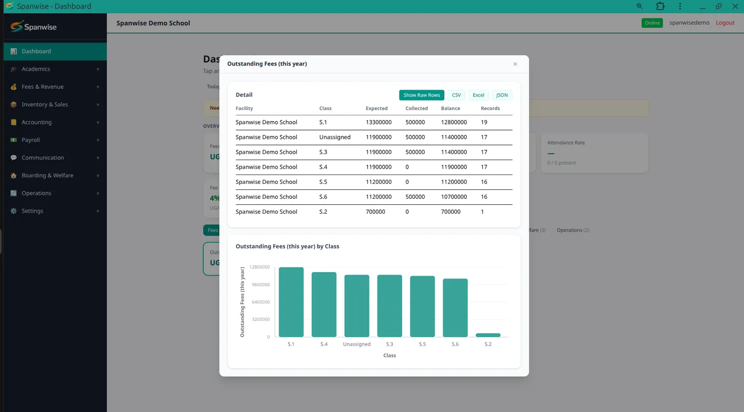
Task: Open the extensions puzzle icon in title bar
Action: tap(660, 6)
